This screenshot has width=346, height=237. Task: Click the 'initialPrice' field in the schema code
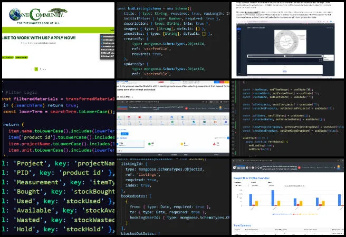point(136,18)
